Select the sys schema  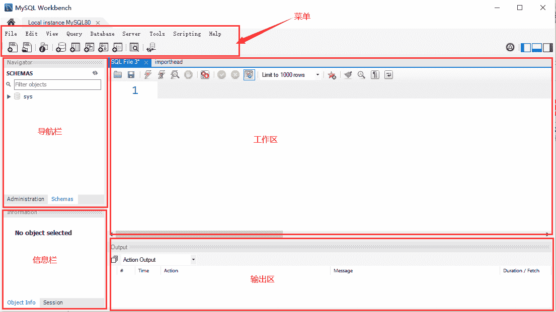[28, 96]
